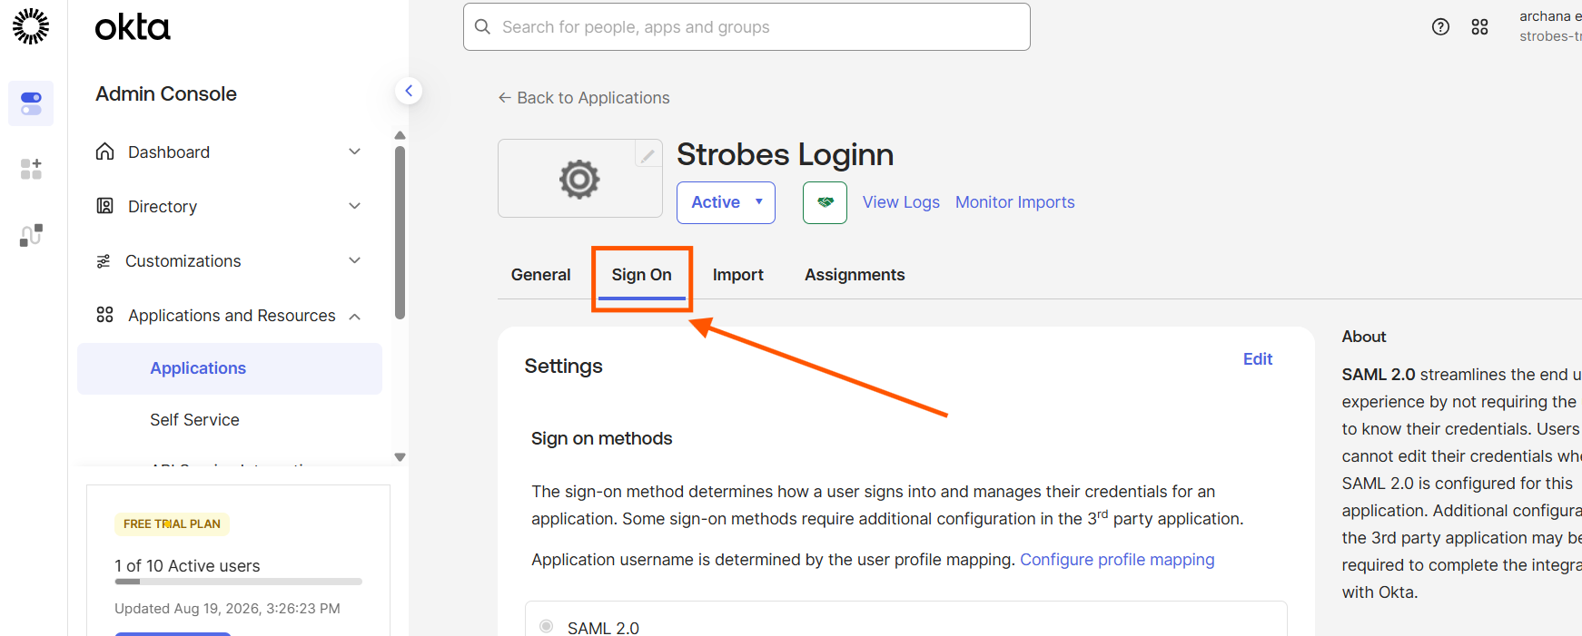Viewport: 1582px width, 636px height.
Task: Click the sidebar scrollbar down arrow
Action: [x=400, y=457]
